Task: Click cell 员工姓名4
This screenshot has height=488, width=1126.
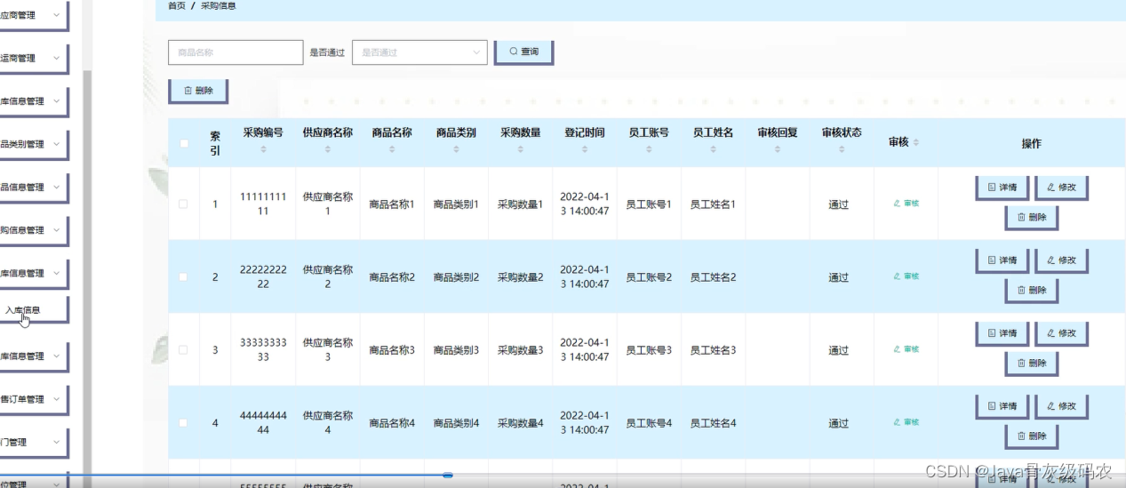Action: click(x=713, y=423)
